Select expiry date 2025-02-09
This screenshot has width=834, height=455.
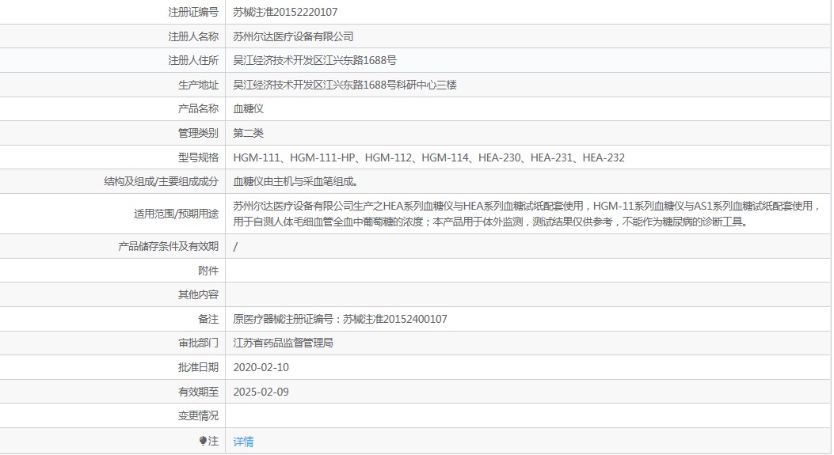[261, 392]
